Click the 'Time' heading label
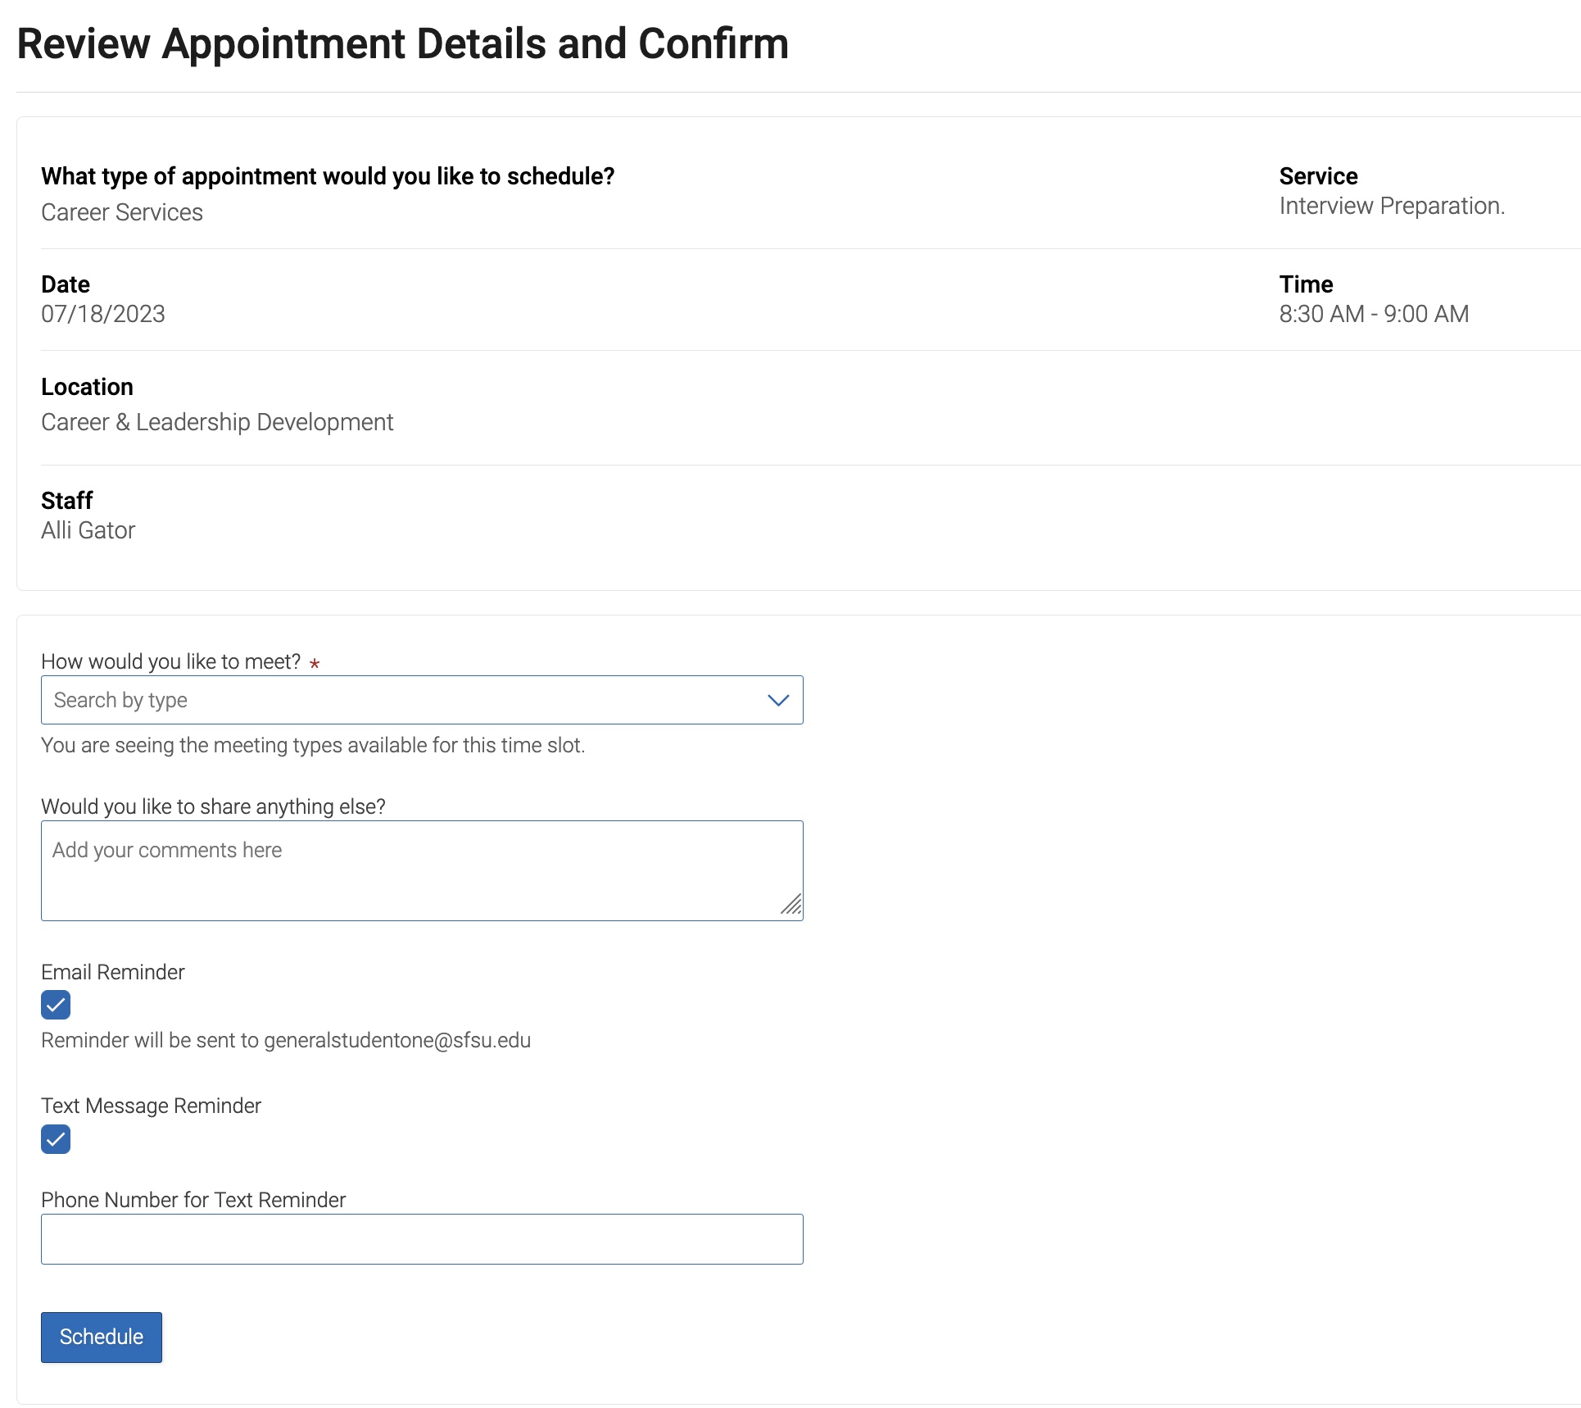This screenshot has height=1408, width=1581. tap(1306, 284)
